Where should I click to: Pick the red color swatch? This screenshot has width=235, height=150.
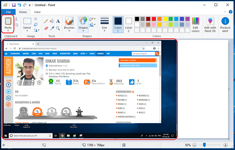coord(154,19)
